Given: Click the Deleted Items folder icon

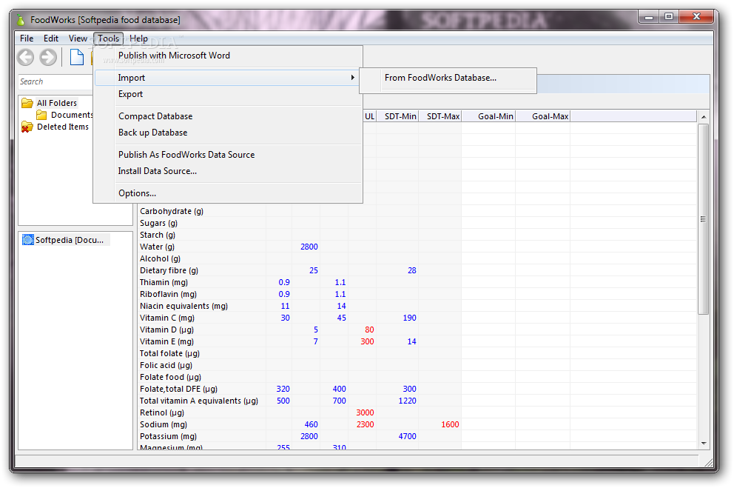Looking at the screenshot, I should coord(27,127).
